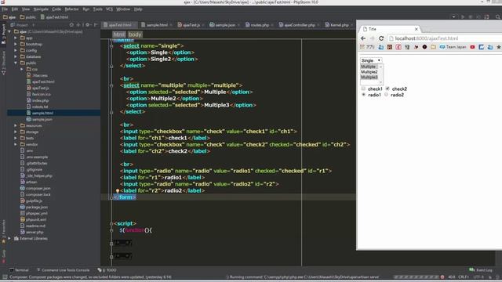This screenshot has height=282, width=502.
Task: Go back in the browser window
Action: coord(363,38)
